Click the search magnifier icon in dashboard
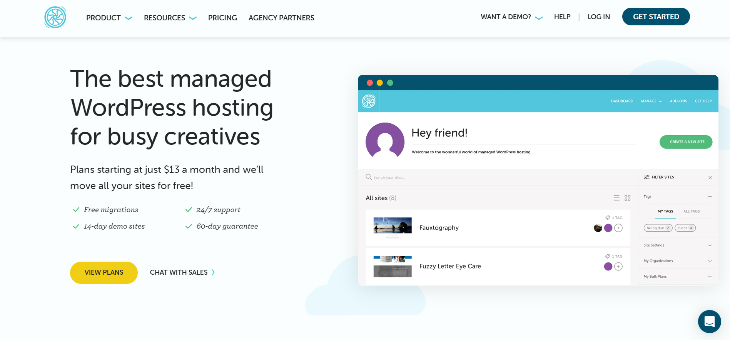The width and height of the screenshot is (730, 340). pyautogui.click(x=369, y=177)
